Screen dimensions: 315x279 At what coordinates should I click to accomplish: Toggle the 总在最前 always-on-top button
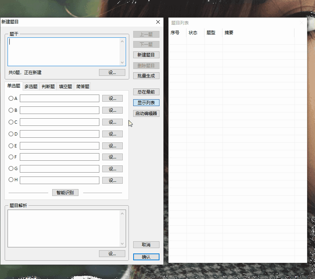click(146, 92)
